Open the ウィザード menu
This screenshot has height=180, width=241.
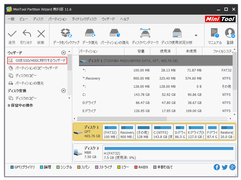pyautogui.click(x=108, y=19)
